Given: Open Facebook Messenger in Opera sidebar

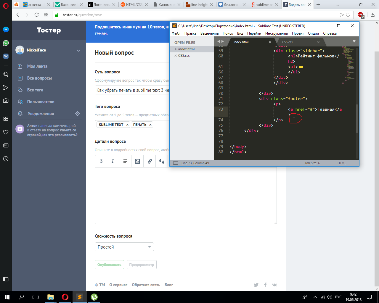Looking at the screenshot, I should click(x=6, y=30).
